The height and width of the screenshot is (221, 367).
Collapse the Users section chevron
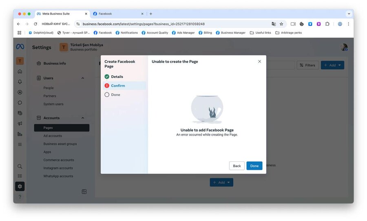tap(83, 78)
